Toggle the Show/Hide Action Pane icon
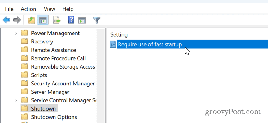The height and width of the screenshot is (123, 268). [82, 20]
